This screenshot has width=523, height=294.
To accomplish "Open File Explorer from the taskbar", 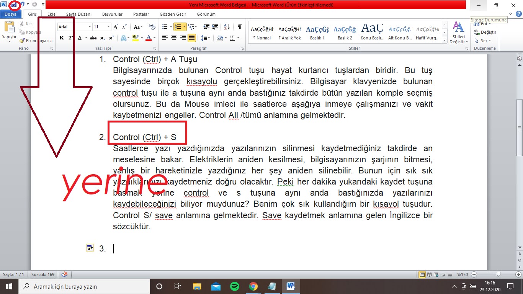I will (197, 286).
